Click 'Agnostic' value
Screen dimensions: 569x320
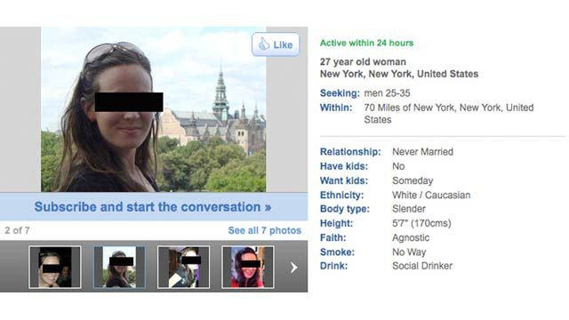coord(411,237)
